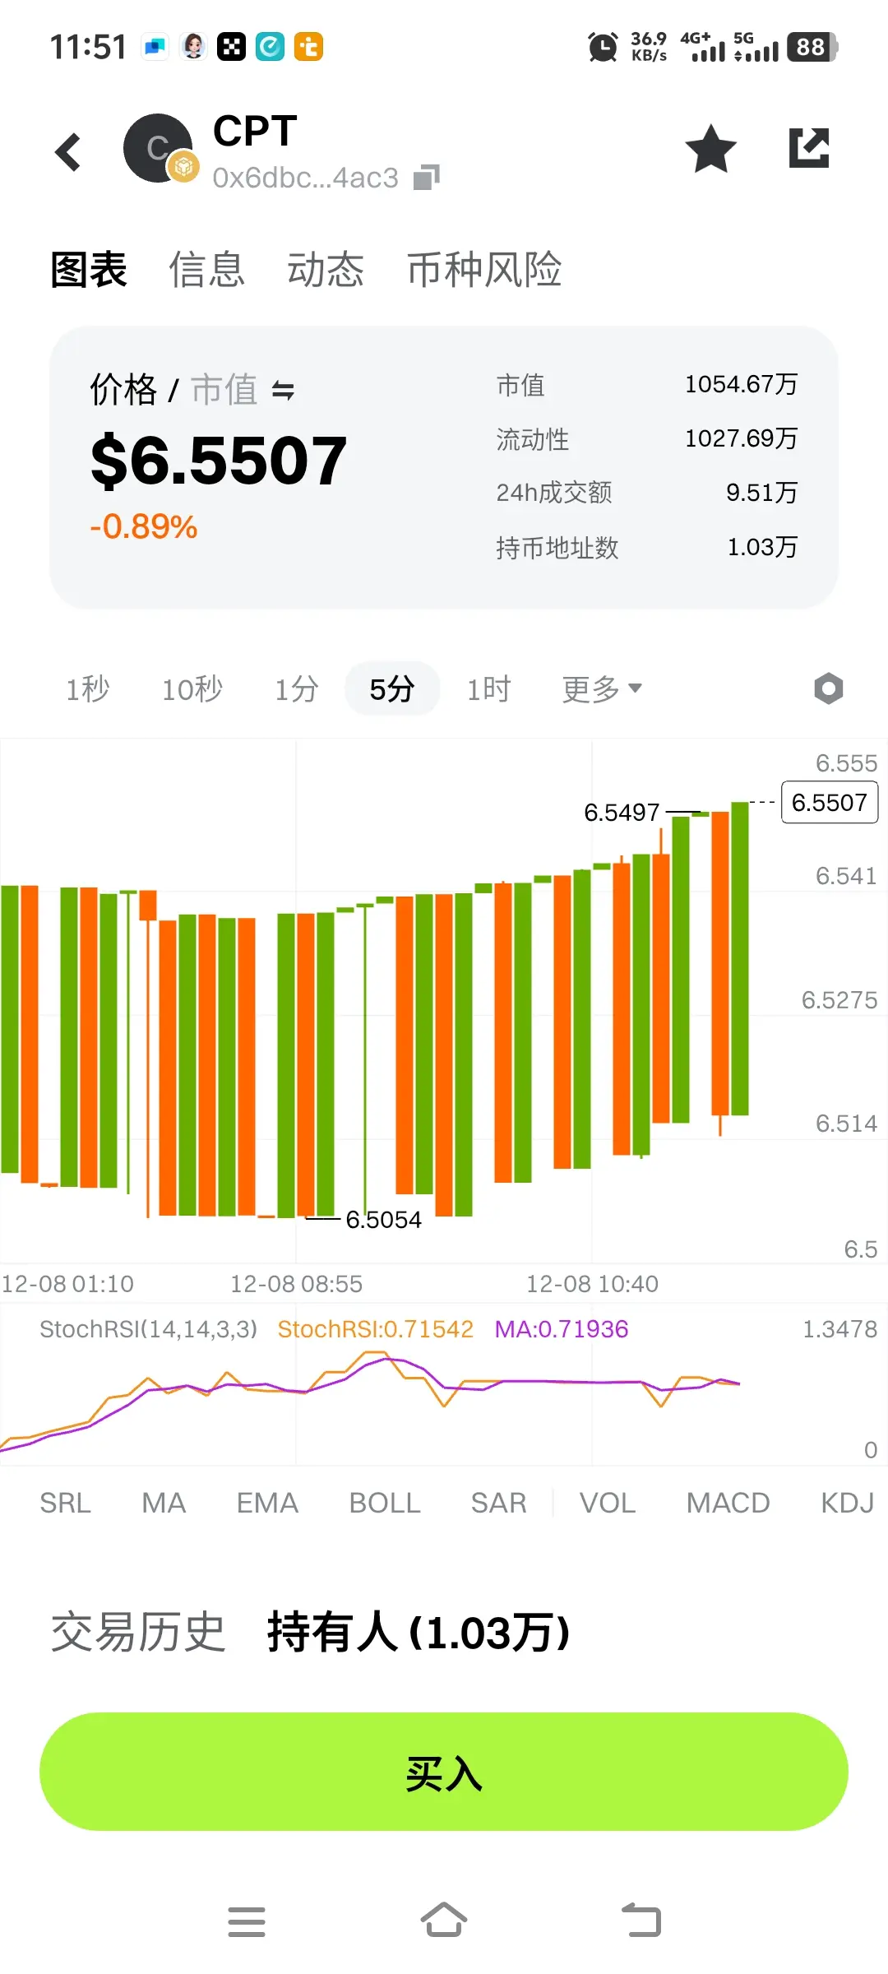Tap the 6.514 price axis label

846,1124
